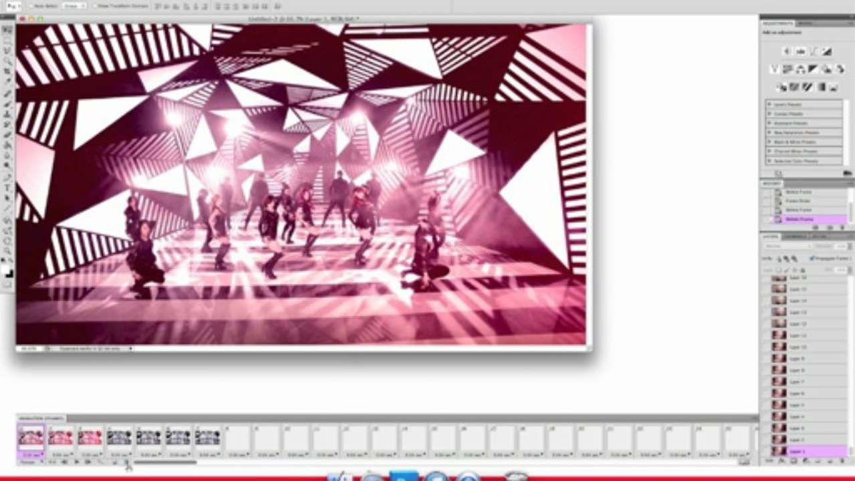Select animation frame 4 thumbnail
Screen dimensions: 855x481
click(119, 438)
